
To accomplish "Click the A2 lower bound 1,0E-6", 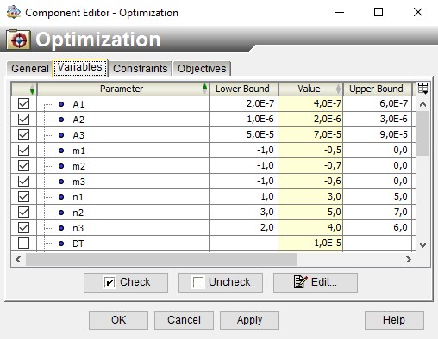I will (243, 119).
